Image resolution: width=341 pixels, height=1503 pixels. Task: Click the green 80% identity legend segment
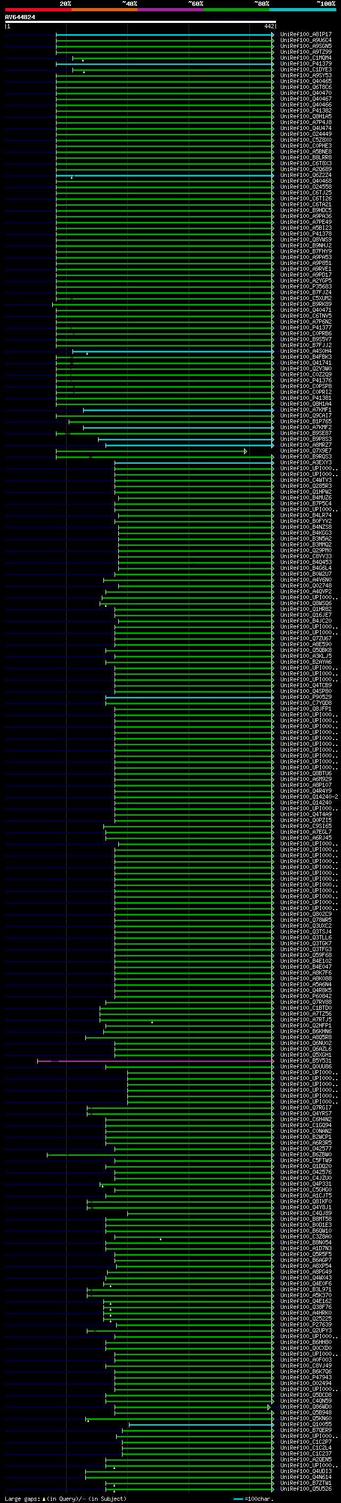click(x=237, y=10)
